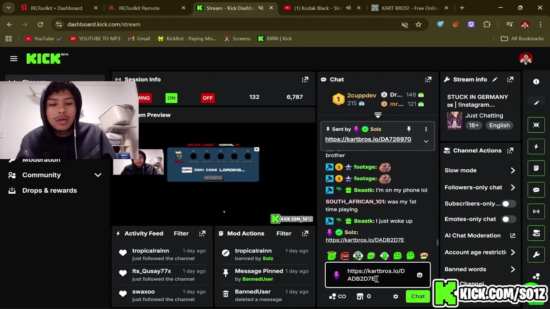Open Chrome three-dot menu
Image resolution: width=550 pixels, height=309 pixels.
[540, 24]
